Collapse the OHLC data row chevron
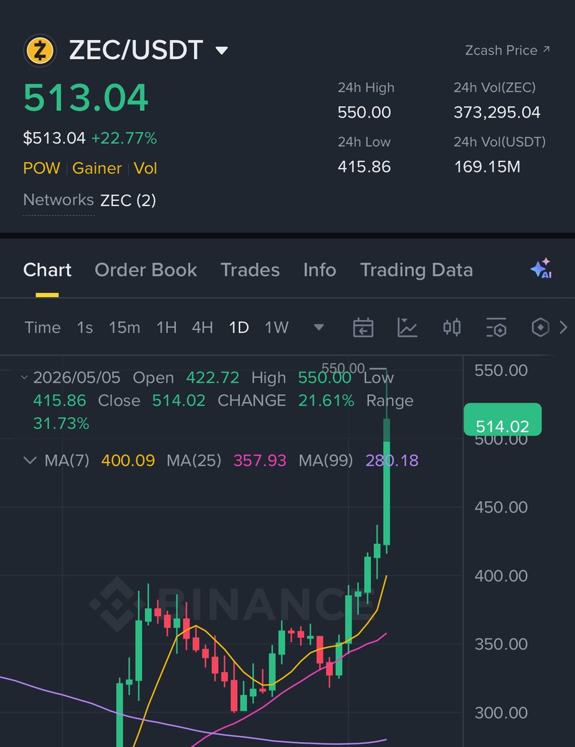The image size is (575, 747). (24, 377)
